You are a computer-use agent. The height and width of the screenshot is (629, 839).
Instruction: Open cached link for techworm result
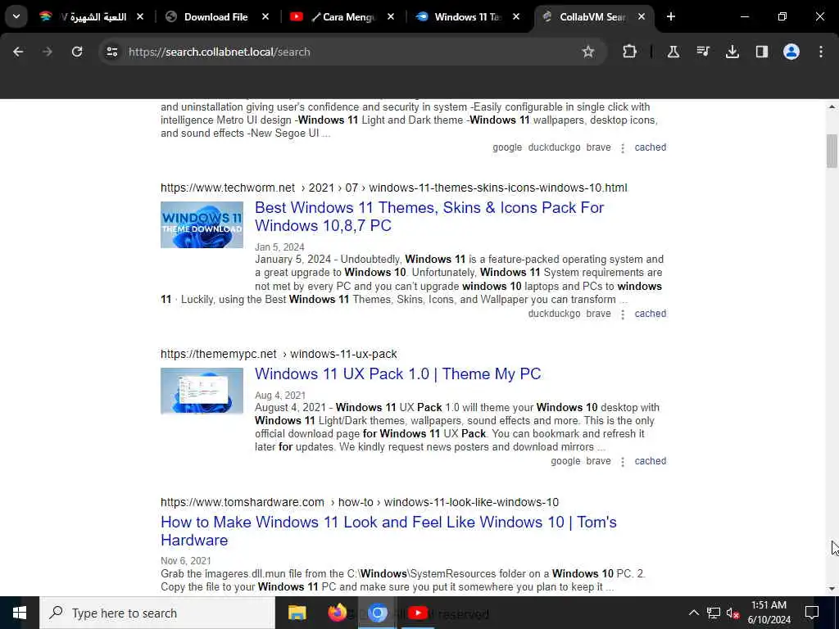coord(650,314)
